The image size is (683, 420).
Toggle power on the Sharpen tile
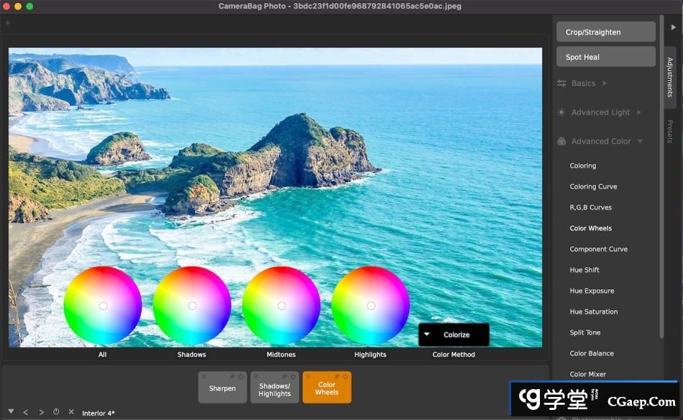point(241,376)
